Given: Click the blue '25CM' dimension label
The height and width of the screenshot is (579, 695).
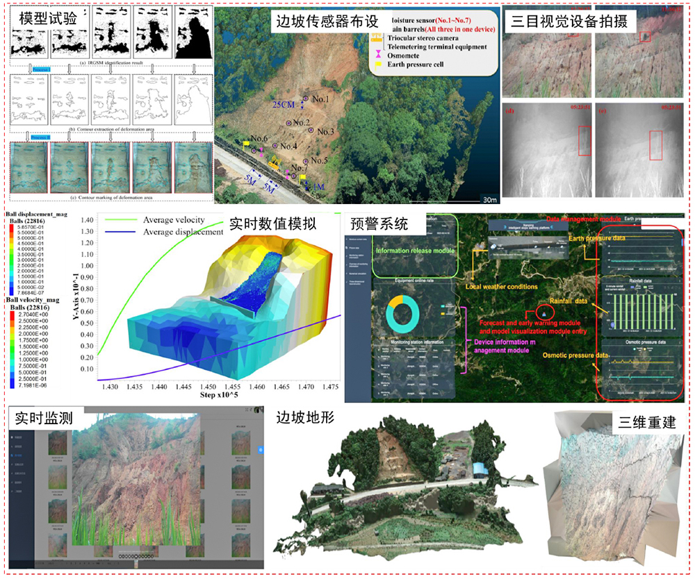Looking at the screenshot, I should (x=284, y=105).
